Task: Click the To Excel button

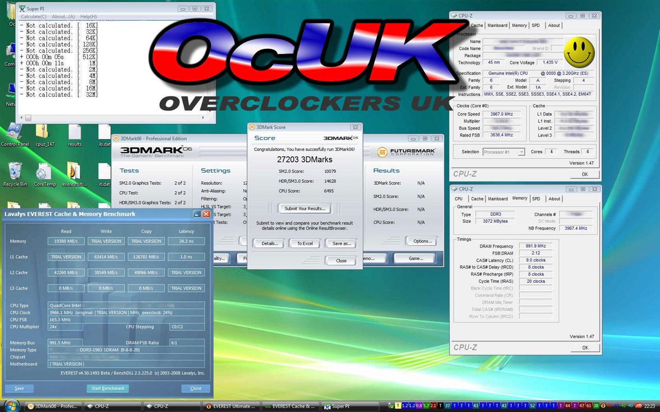Action: [x=305, y=244]
